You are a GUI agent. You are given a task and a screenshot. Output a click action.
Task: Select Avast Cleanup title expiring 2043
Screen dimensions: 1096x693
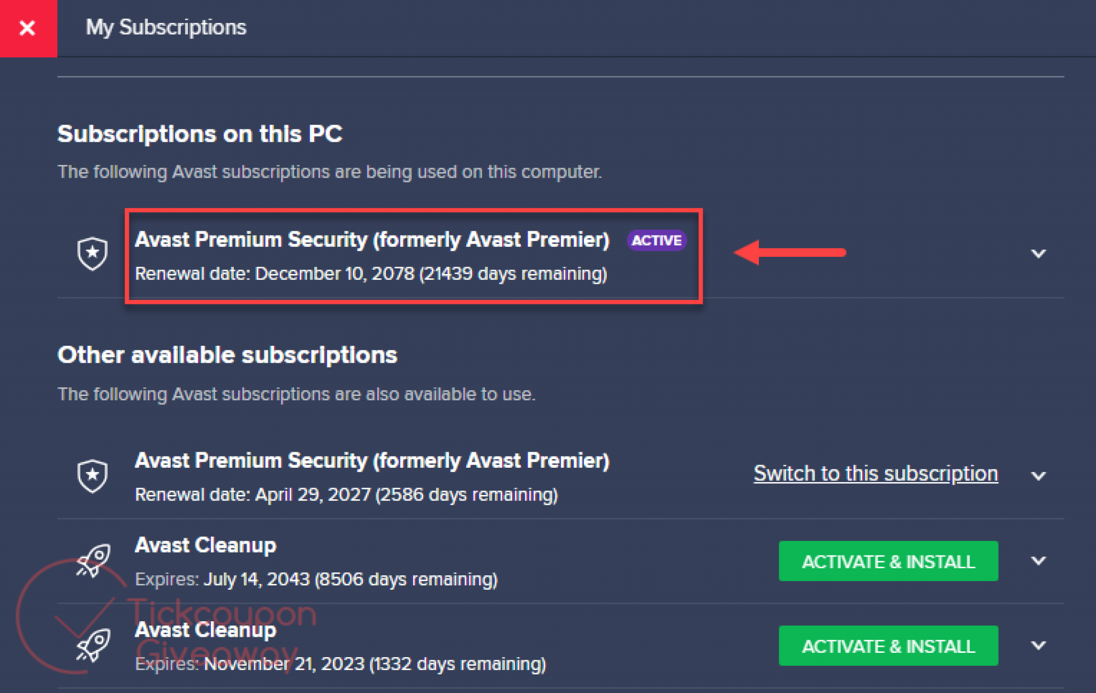[205, 545]
